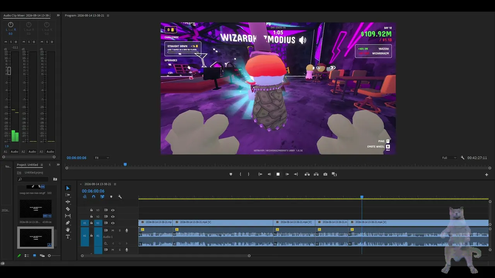Select the Razor tool

coord(68,209)
